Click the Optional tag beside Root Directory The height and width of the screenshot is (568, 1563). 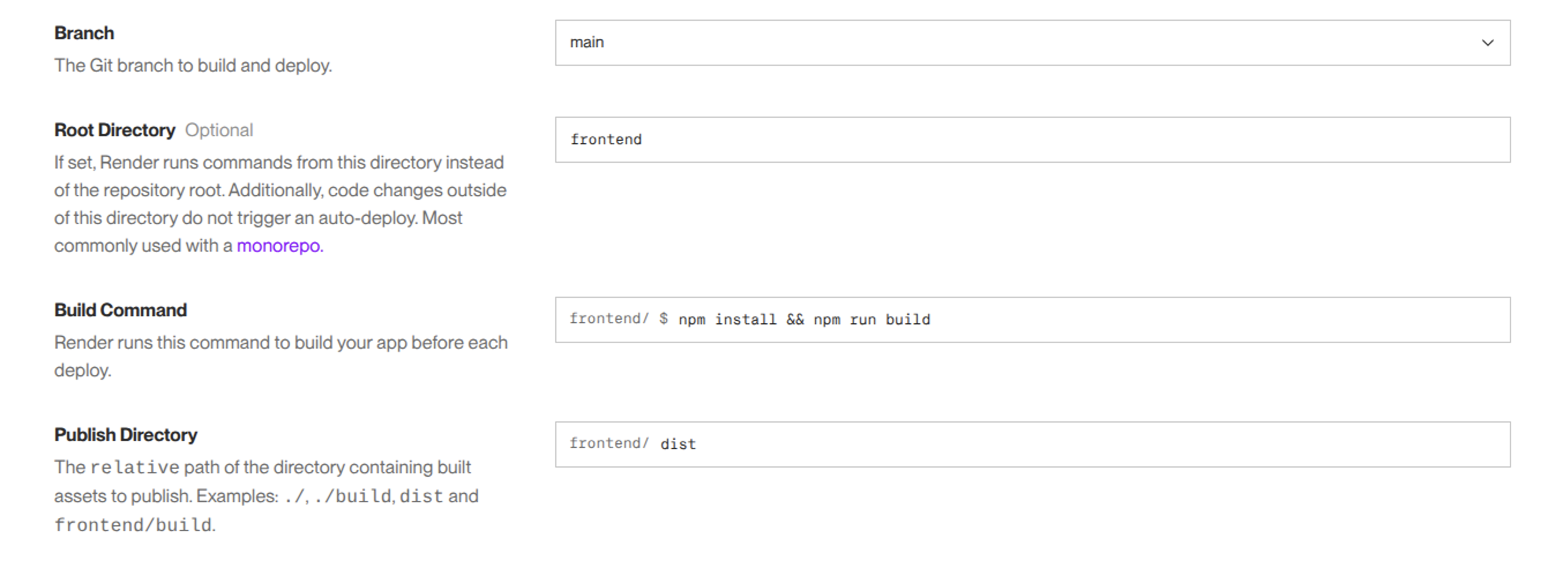[x=218, y=130]
